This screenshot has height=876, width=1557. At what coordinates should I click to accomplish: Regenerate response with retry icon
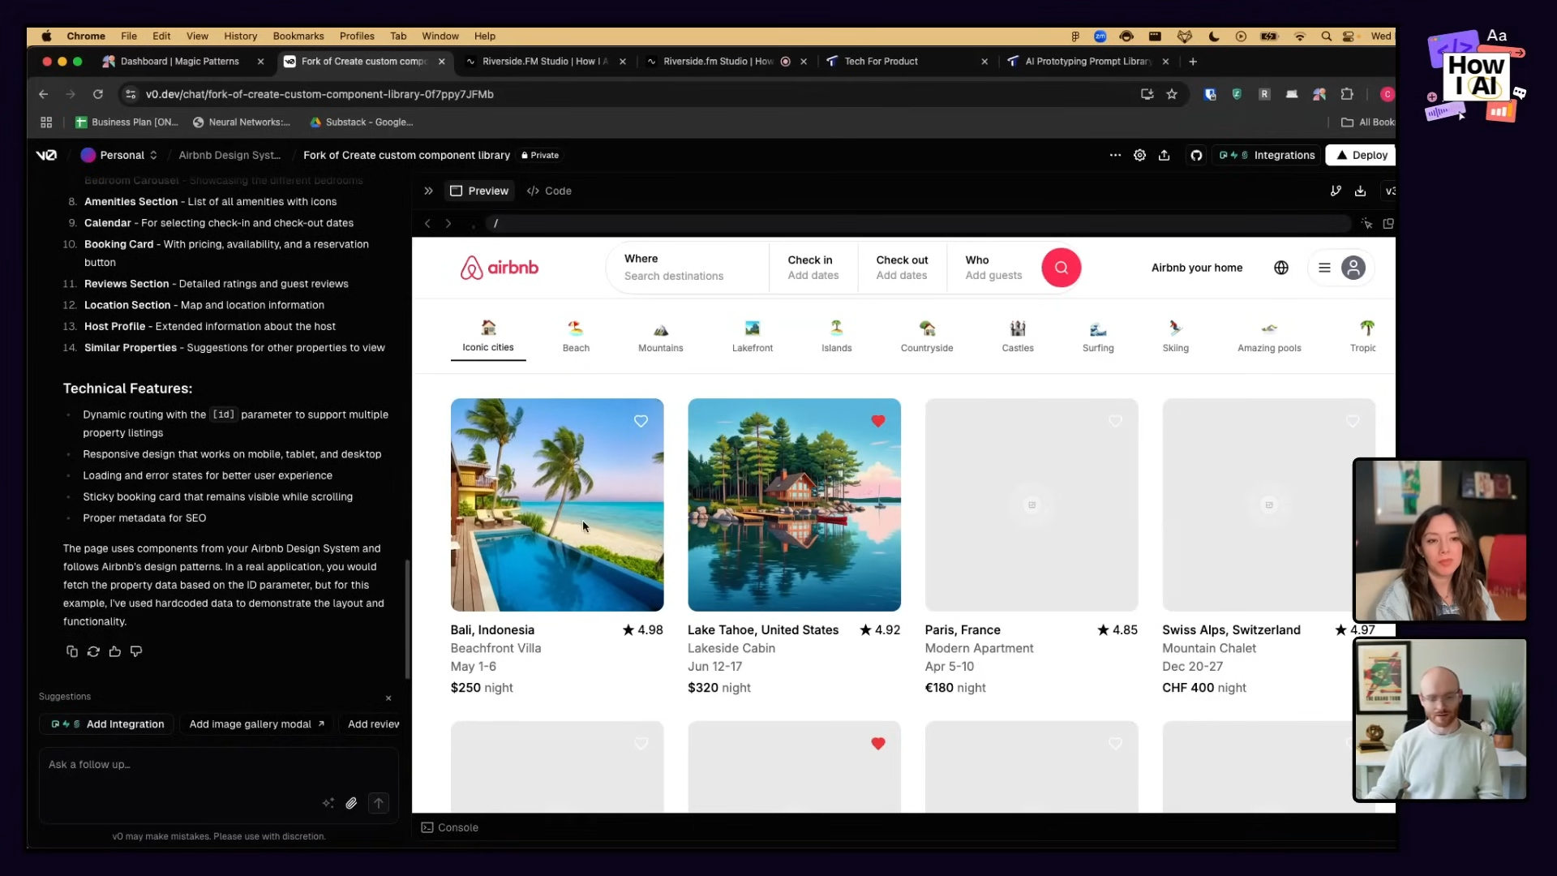(x=93, y=651)
